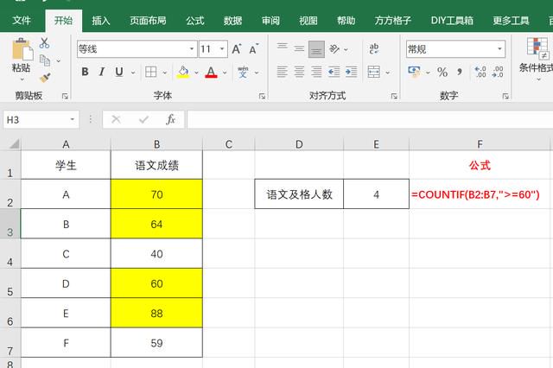
Task: Toggle Bold formatting
Action: click(x=85, y=72)
